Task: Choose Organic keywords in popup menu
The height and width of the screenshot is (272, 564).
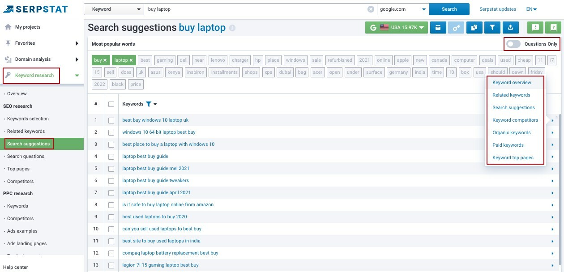Action: (x=512, y=132)
